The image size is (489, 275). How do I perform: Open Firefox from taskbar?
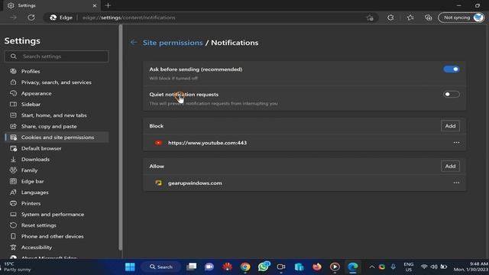click(x=317, y=267)
